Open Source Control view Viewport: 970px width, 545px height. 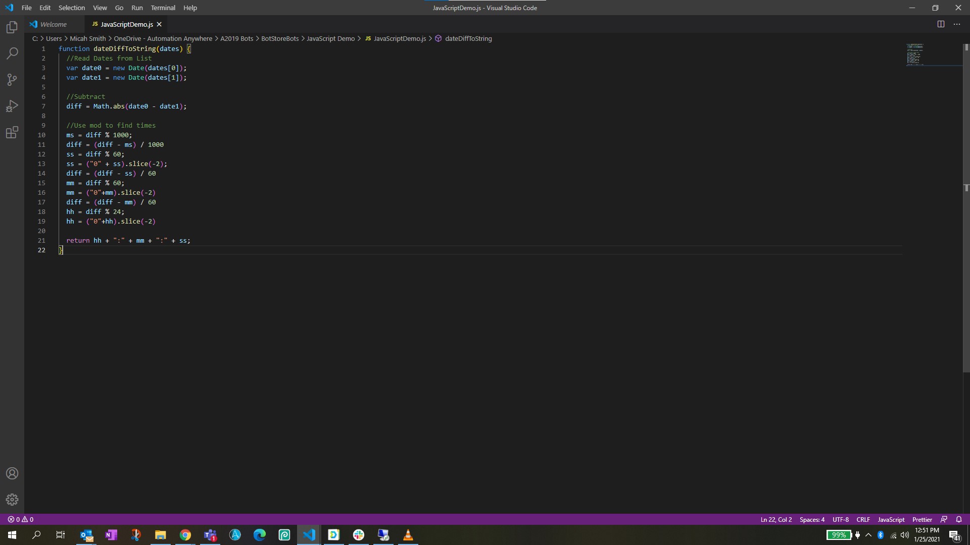12,80
